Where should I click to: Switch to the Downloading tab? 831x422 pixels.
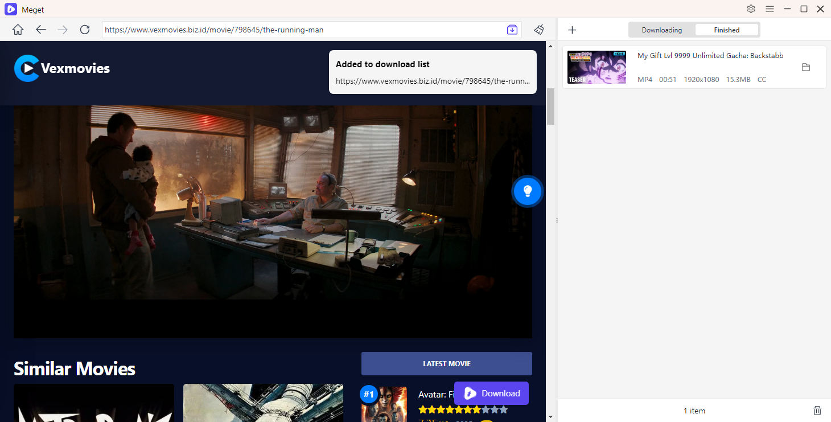coord(661,30)
